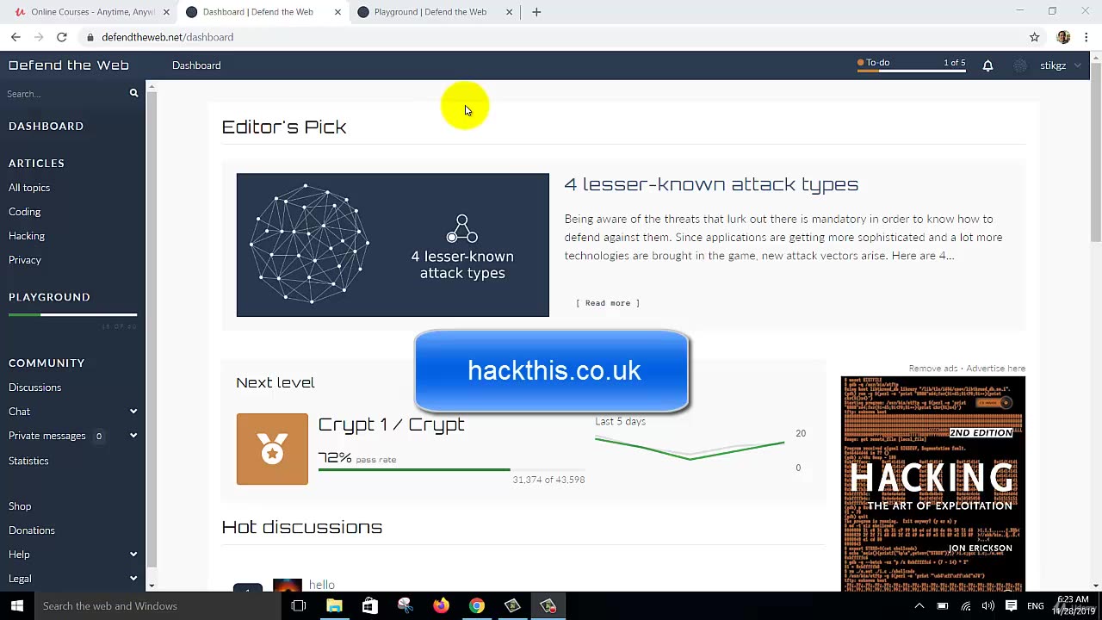
Task: Click the address bar URL
Action: 167,37
